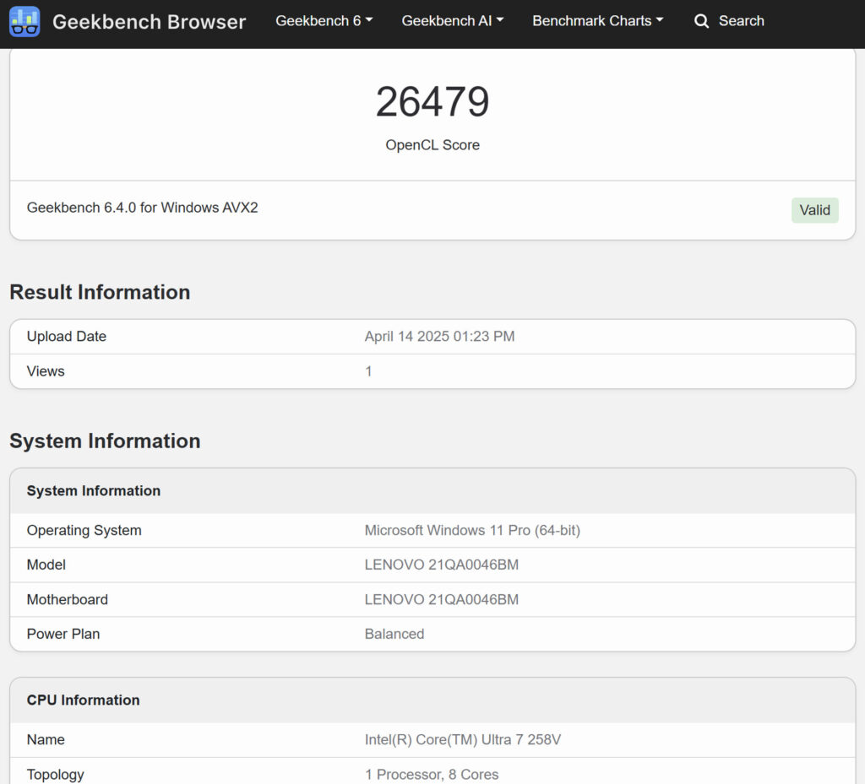Image resolution: width=865 pixels, height=784 pixels.
Task: Open the Geekbench Browser home link
Action: pyautogui.click(x=149, y=21)
